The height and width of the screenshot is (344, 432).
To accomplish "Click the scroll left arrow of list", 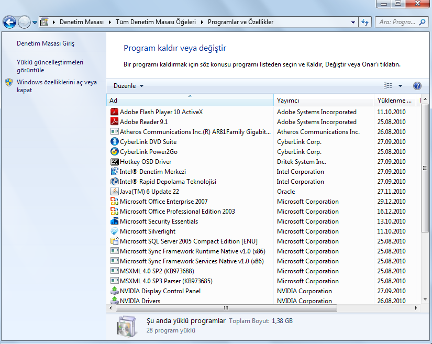I will click(110, 308).
